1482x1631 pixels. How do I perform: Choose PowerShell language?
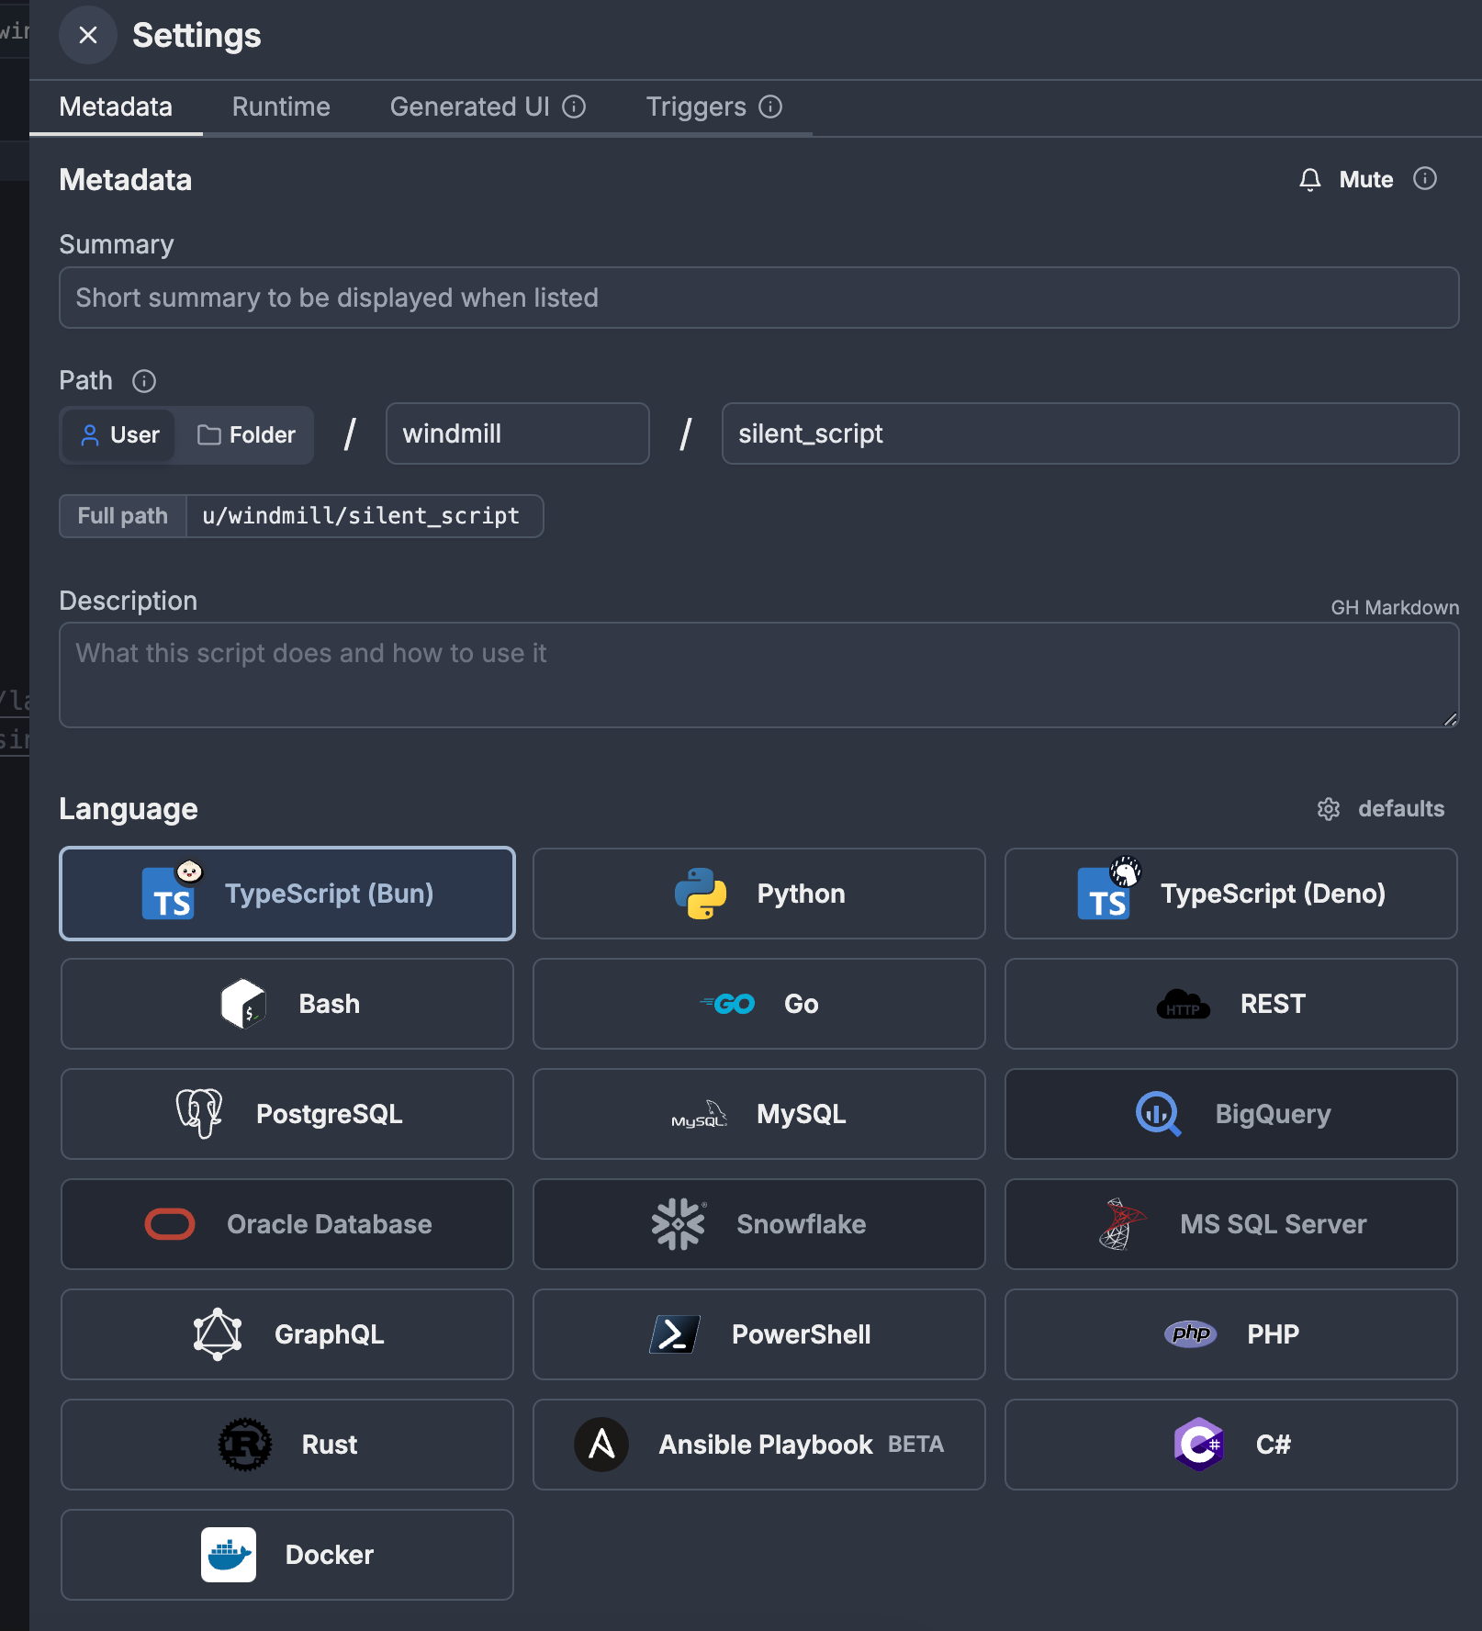coord(758,1334)
